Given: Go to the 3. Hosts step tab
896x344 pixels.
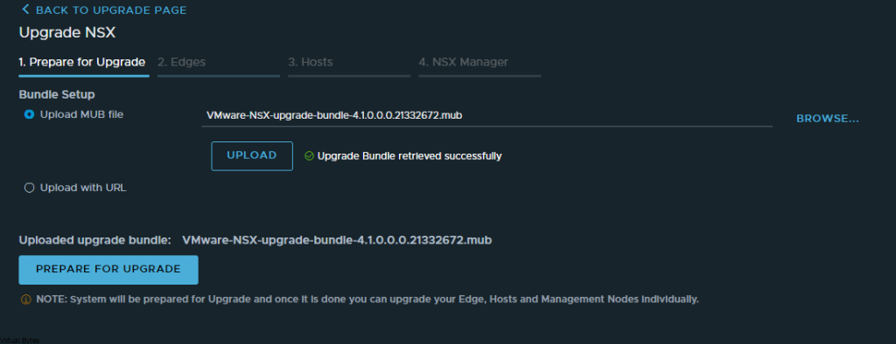Looking at the screenshot, I should [348, 62].
